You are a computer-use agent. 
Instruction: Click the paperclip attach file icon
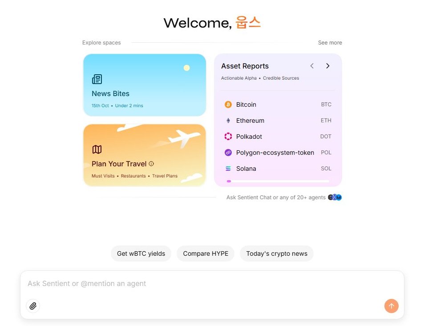33,306
